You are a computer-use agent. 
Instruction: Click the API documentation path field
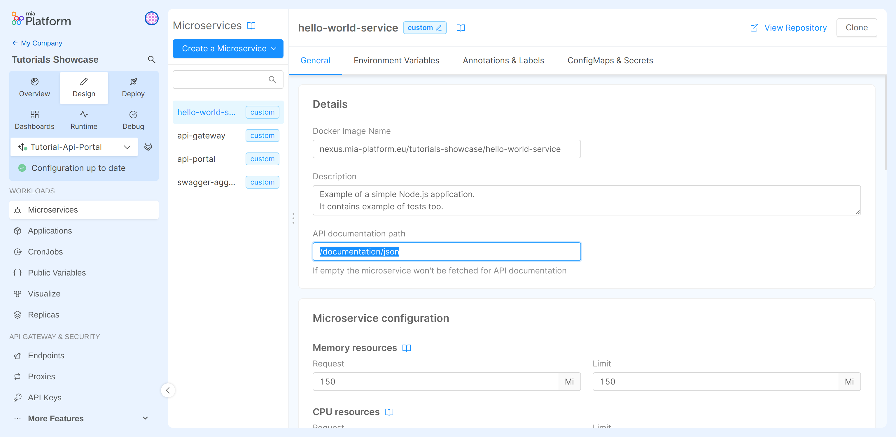coord(447,251)
